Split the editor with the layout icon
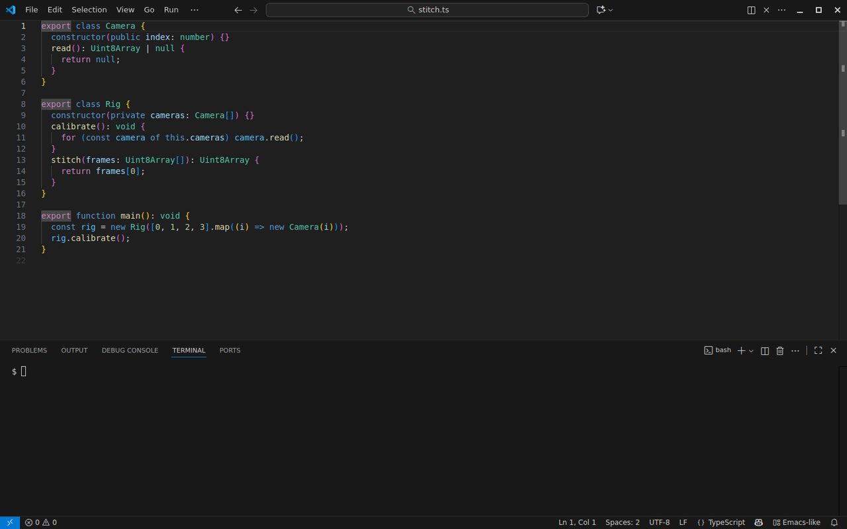 (752, 10)
